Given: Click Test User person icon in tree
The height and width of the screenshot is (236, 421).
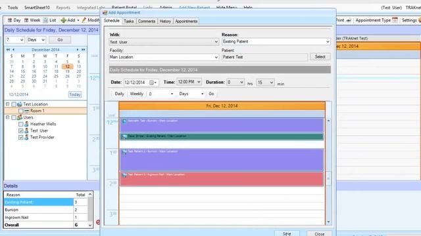Looking at the screenshot, I should click(26, 130).
